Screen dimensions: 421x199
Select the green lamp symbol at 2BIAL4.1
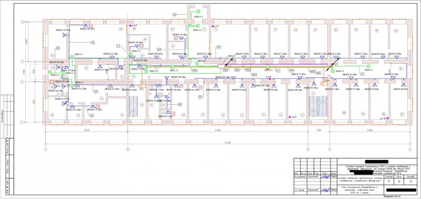click(x=72, y=57)
